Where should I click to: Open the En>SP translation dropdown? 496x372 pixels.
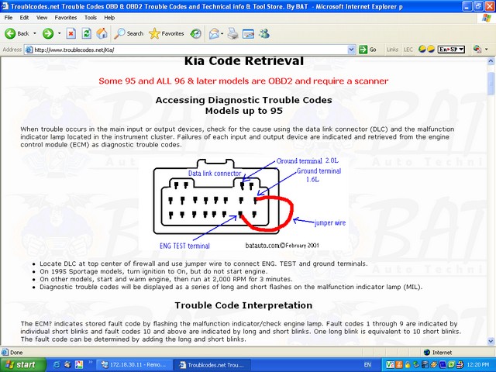[451, 50]
